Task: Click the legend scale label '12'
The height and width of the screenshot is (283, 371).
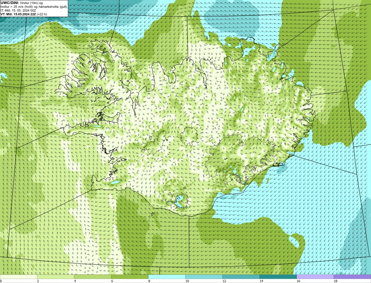Action: [224, 281]
